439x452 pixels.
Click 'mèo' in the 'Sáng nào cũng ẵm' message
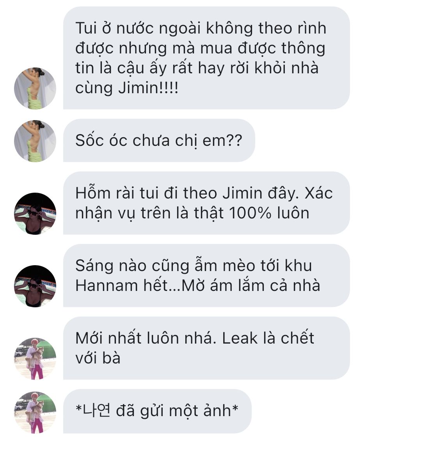(x=239, y=265)
